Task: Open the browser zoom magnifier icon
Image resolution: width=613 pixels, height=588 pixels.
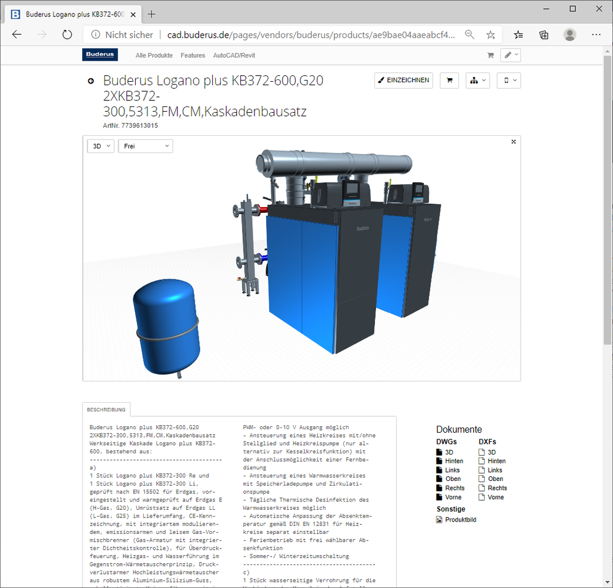Action: pos(470,35)
